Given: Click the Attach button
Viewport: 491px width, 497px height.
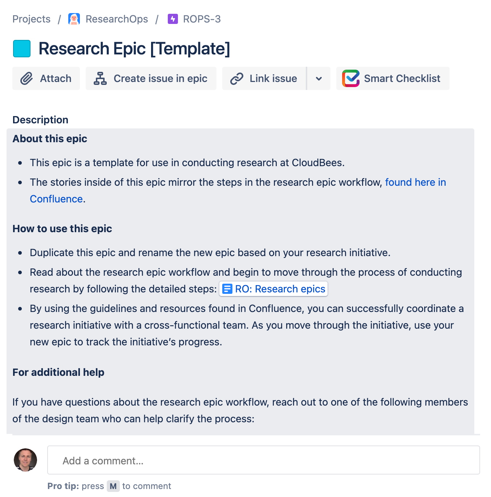Looking at the screenshot, I should click(46, 78).
